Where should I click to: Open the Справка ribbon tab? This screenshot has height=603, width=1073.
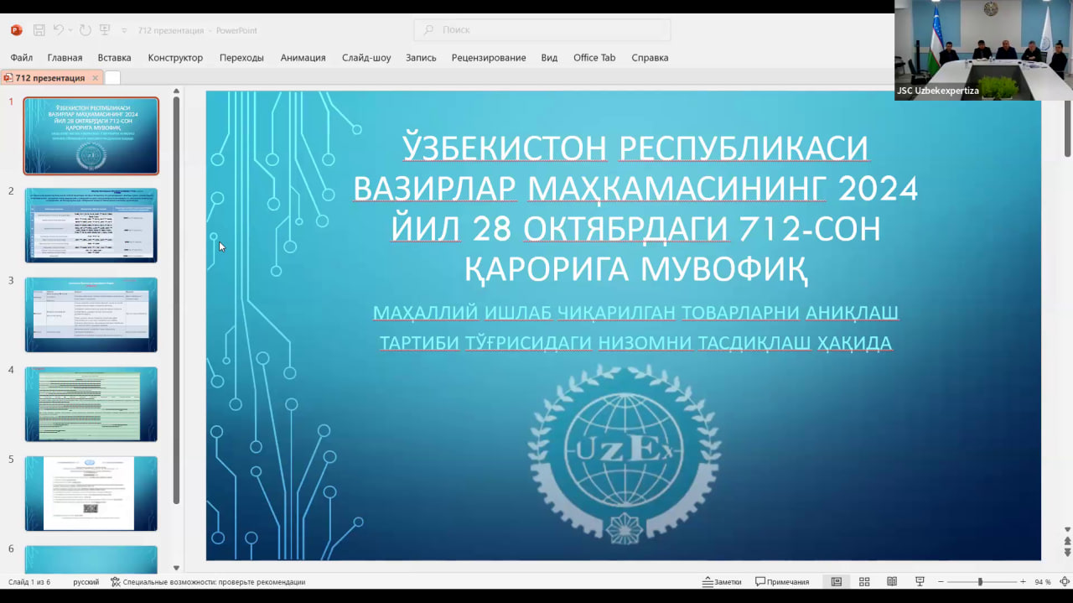[x=650, y=58]
